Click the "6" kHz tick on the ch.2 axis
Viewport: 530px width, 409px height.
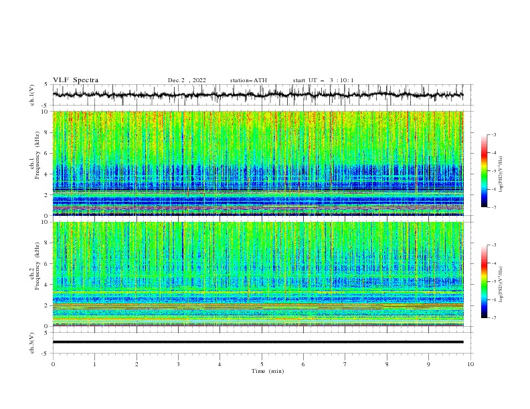tap(47, 264)
